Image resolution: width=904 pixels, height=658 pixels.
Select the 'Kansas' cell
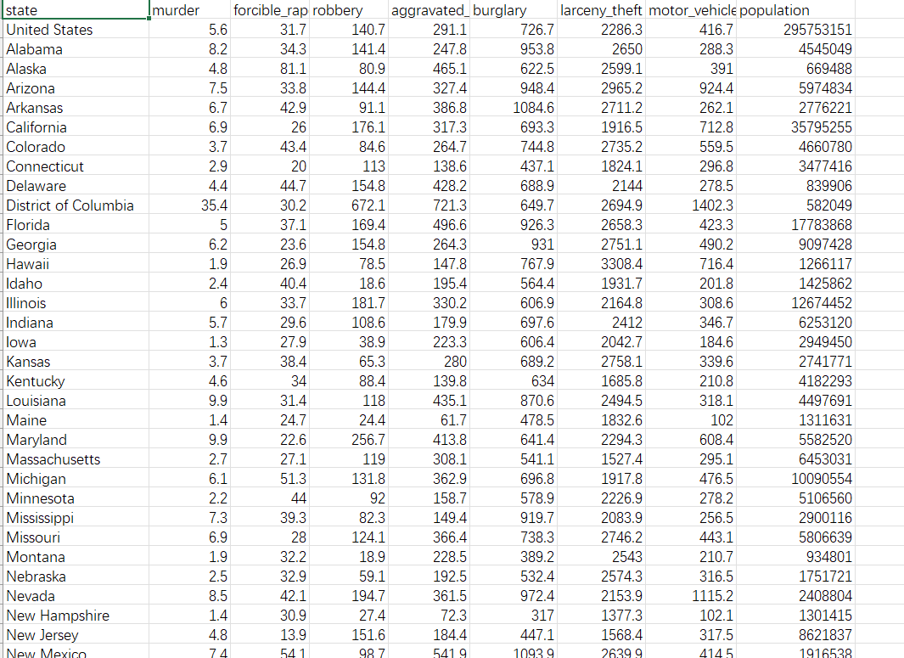click(x=75, y=362)
